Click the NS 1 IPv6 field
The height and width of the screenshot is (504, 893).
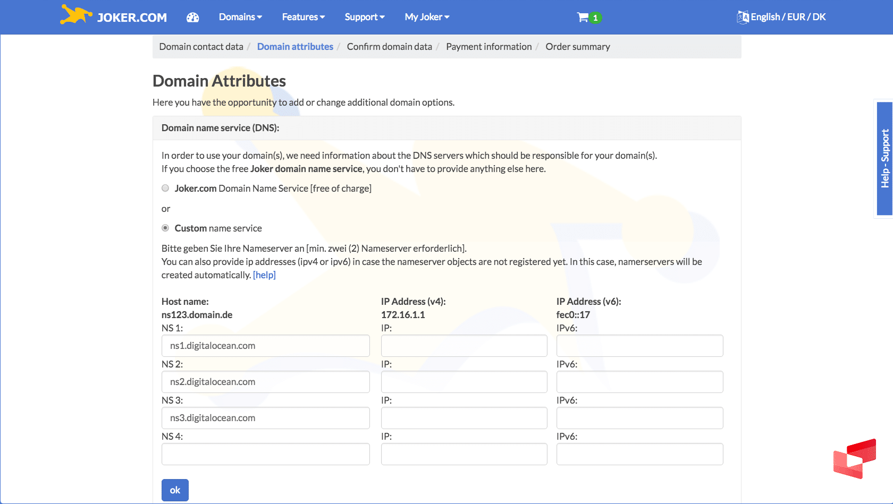click(x=640, y=346)
